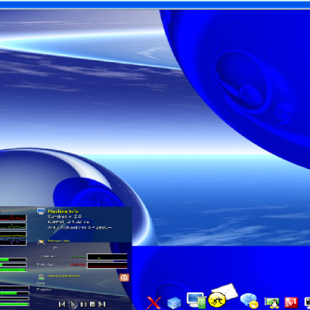The height and width of the screenshot is (310, 310).
Task: Click the Machine Info monitor icon
Action: click(41, 211)
